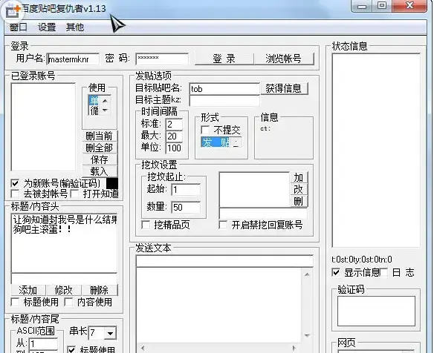Click the input field below 标题/内容头 list
The height and width of the screenshot is (353, 434).
(64, 278)
